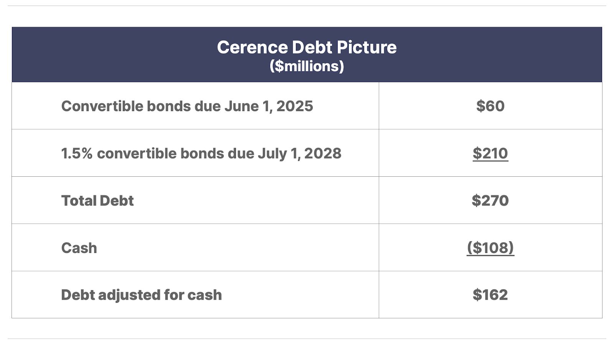Select the $60 value cell
Screen dimensions: 614x345
[x=490, y=106]
